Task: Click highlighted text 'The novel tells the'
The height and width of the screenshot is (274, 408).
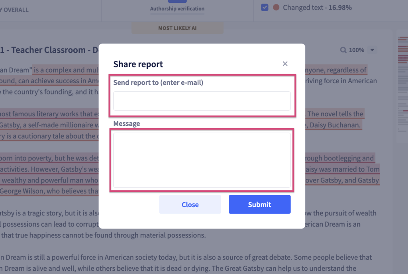Action: tap(335, 114)
